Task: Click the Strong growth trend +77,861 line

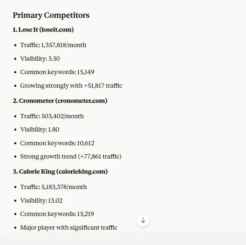Action: [x=71, y=156]
